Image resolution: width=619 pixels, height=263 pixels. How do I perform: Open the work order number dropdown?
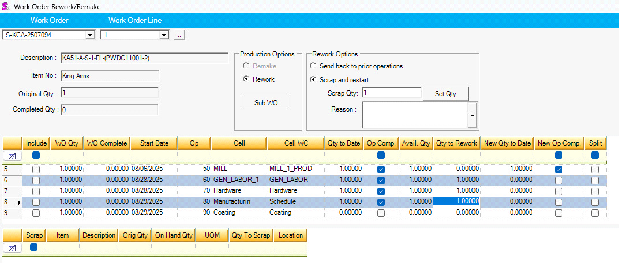click(x=89, y=35)
